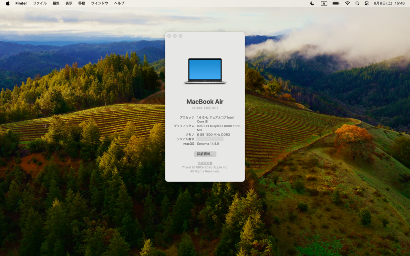Open Control Center icon
The image size is (410, 256).
[x=367, y=3]
